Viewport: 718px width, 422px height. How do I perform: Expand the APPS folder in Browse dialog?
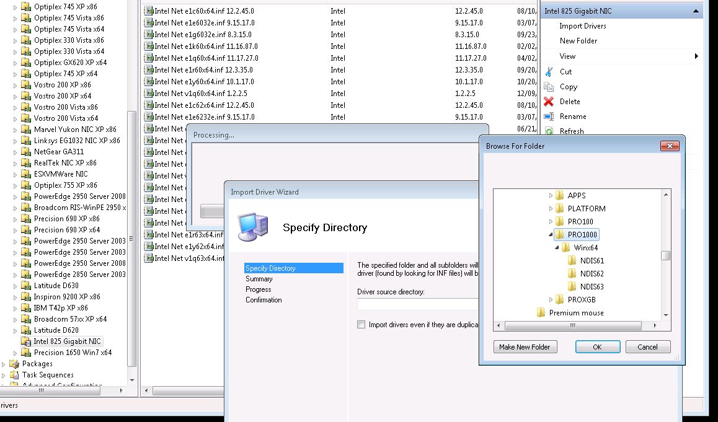[551, 195]
